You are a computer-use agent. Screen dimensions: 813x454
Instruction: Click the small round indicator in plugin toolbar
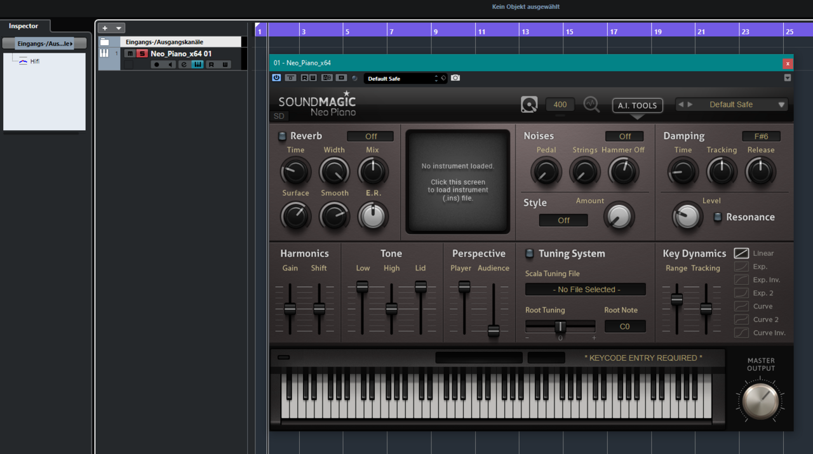pos(354,78)
